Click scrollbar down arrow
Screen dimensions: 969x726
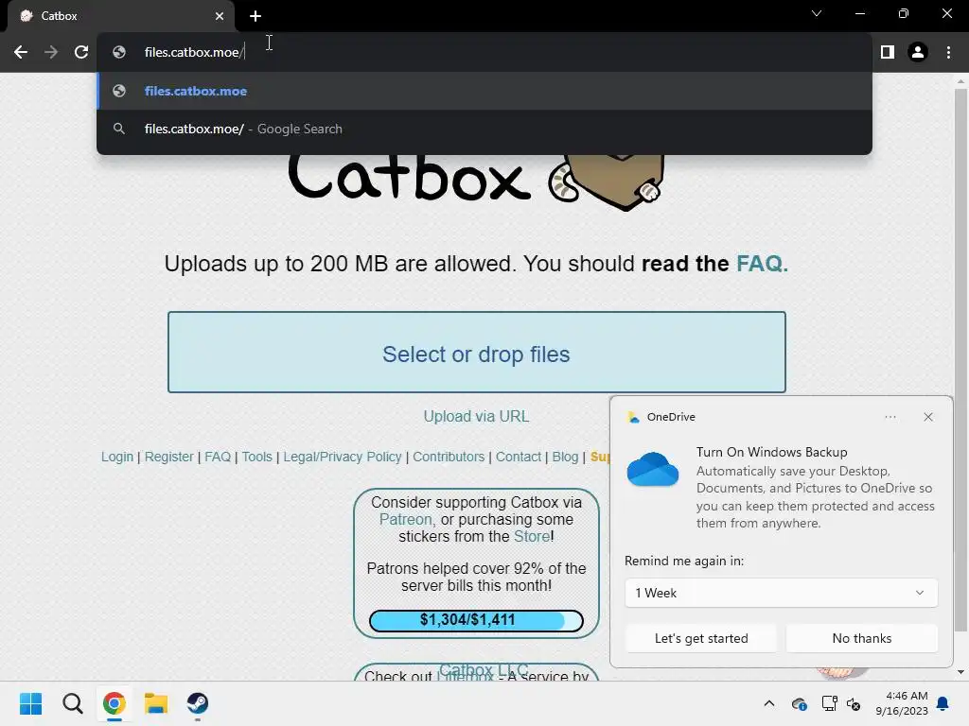(960, 672)
